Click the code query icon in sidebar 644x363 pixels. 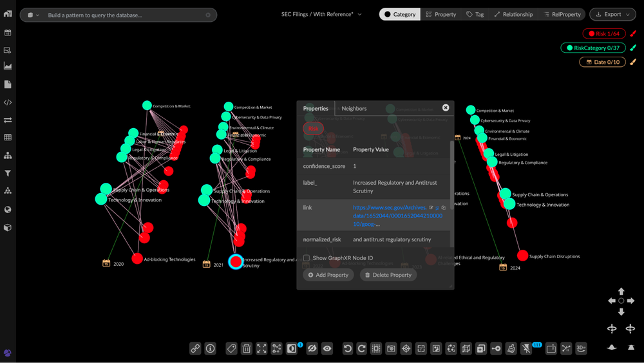point(8,102)
